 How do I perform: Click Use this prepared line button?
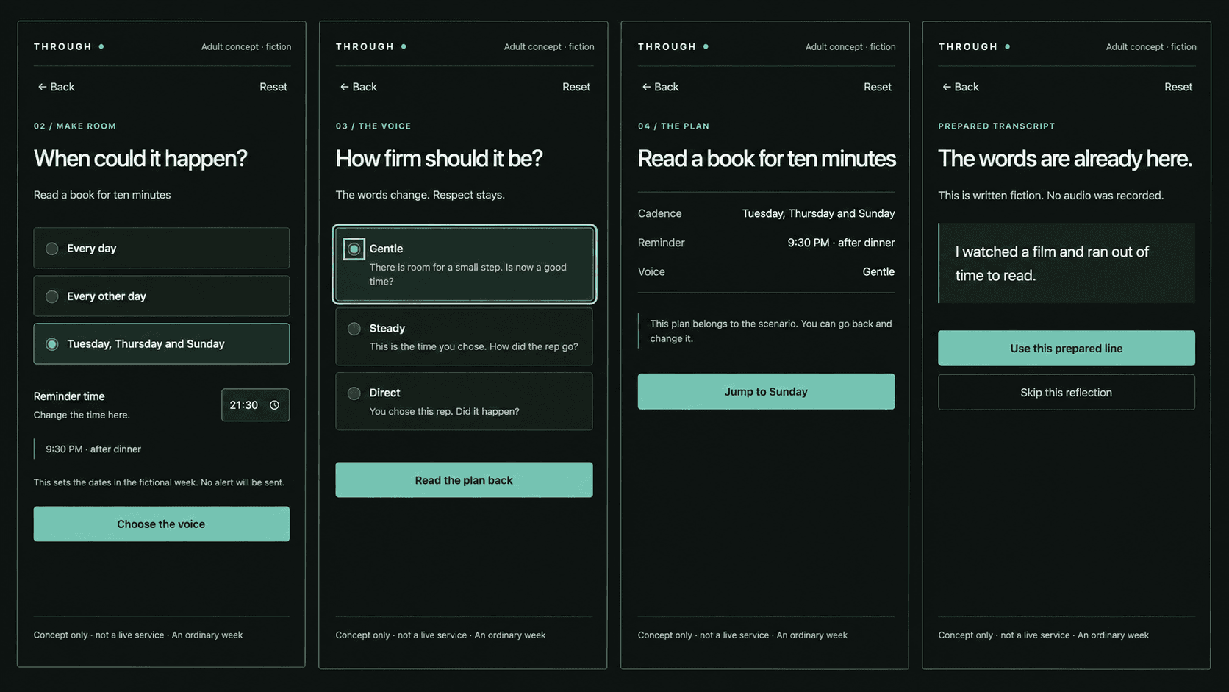pyautogui.click(x=1066, y=349)
